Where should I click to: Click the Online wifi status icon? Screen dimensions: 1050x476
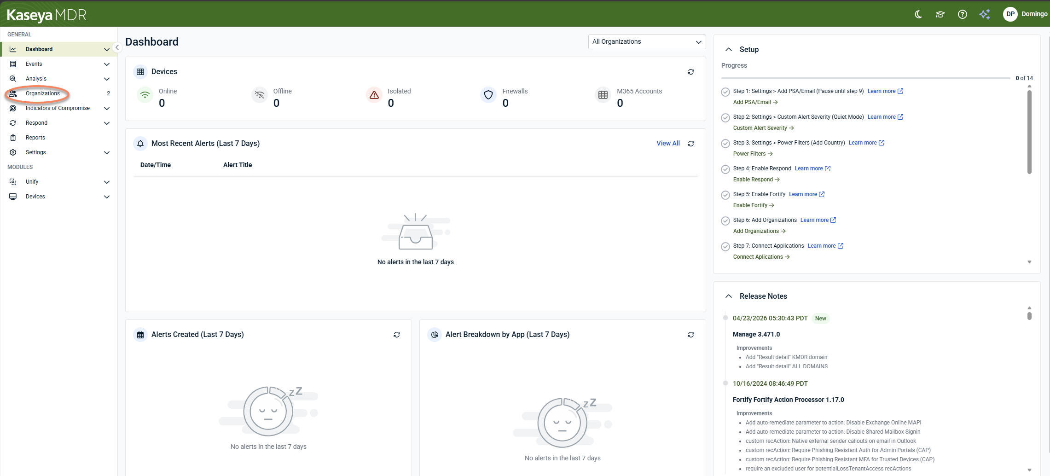pyautogui.click(x=145, y=95)
